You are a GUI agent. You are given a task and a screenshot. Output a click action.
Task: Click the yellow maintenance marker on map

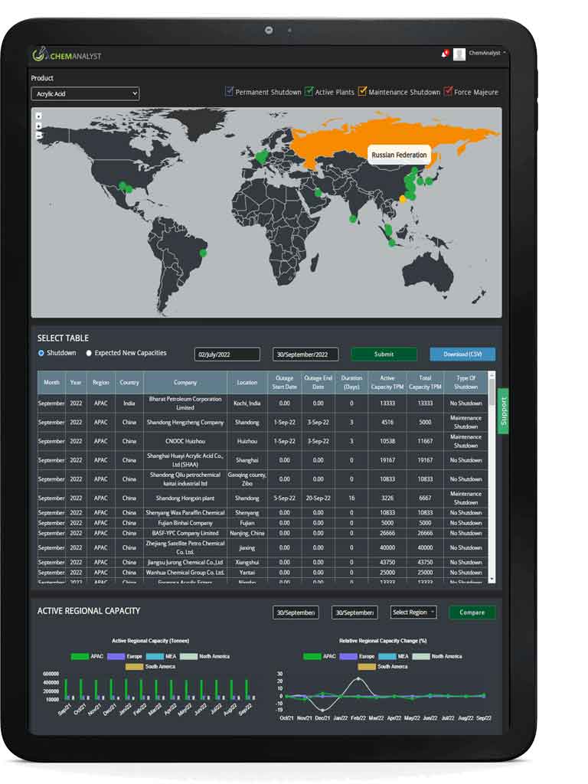[403, 199]
